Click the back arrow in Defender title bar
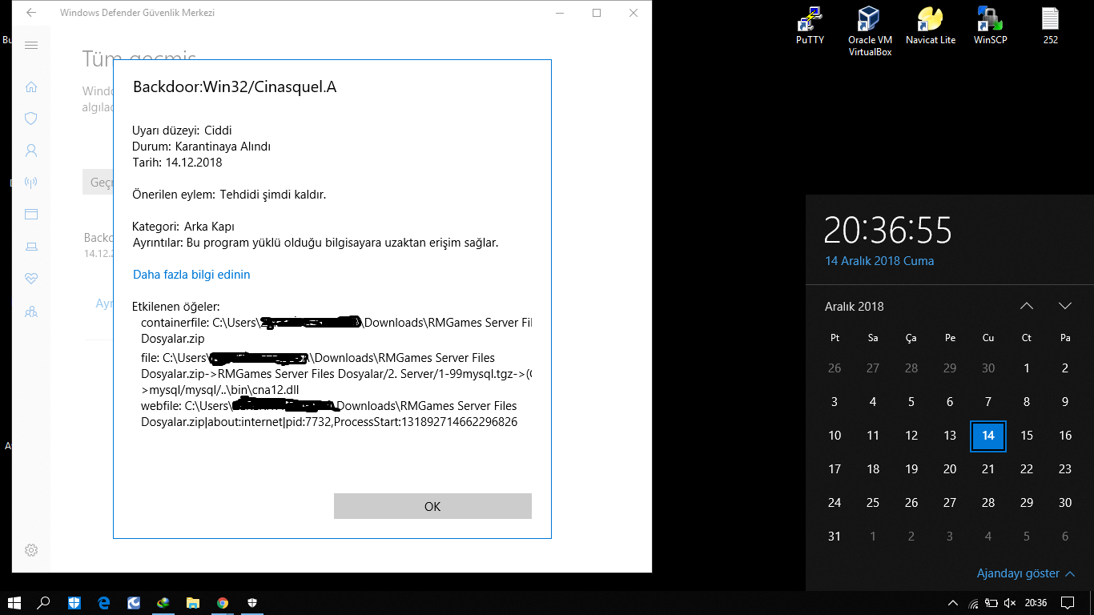 tap(31, 13)
